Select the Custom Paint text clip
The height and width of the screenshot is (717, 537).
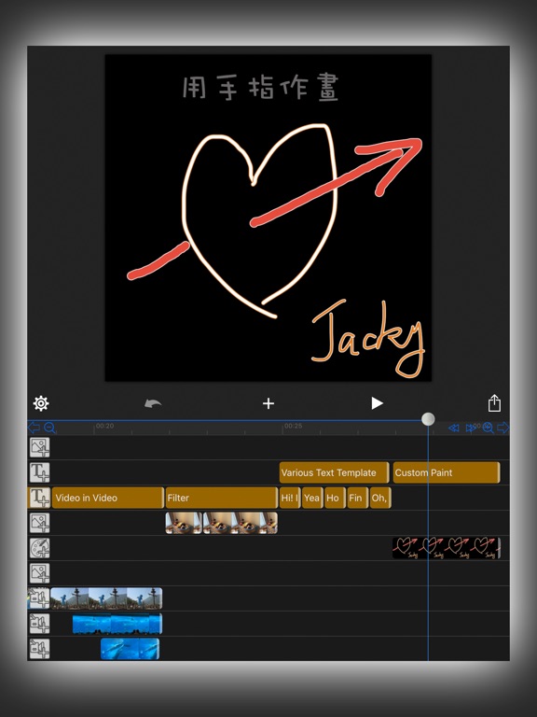(447, 472)
